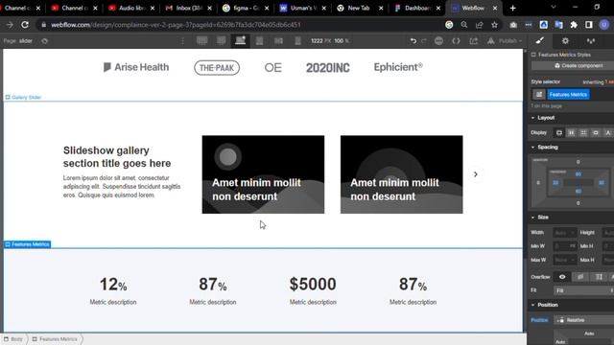This screenshot has width=614, height=345.
Task: Click the Width input field
Action: (x=565, y=233)
